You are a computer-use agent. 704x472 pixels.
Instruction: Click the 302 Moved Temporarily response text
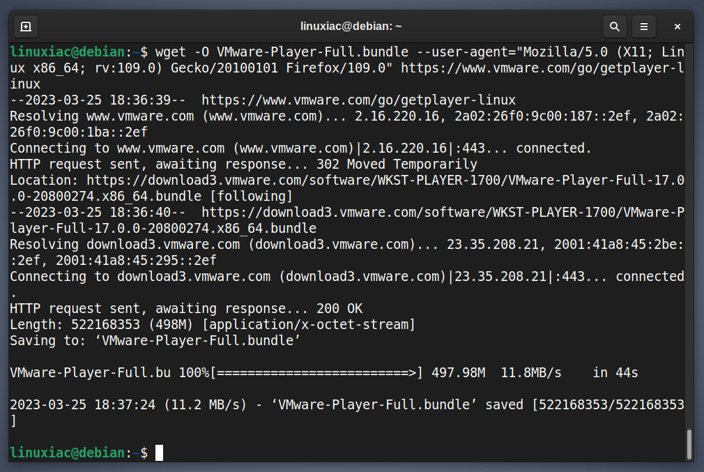[x=397, y=164]
